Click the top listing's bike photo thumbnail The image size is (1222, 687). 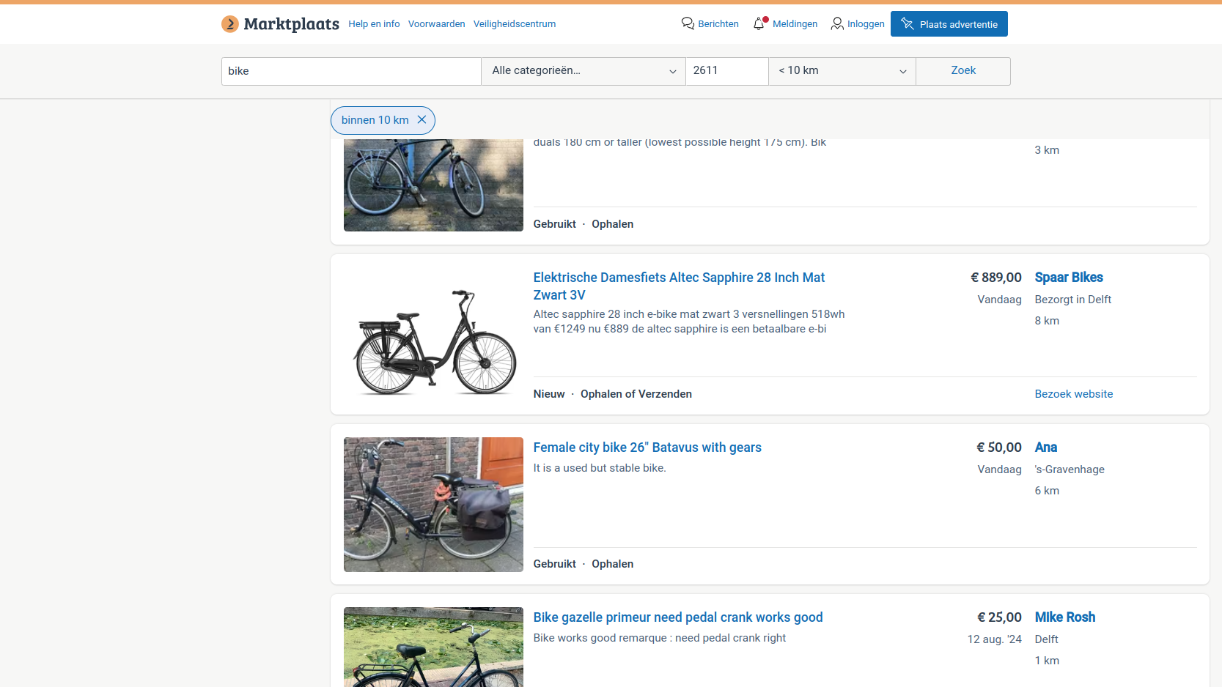coord(433,185)
